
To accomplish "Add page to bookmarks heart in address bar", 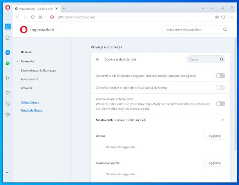I will pyautogui.click(x=223, y=17).
